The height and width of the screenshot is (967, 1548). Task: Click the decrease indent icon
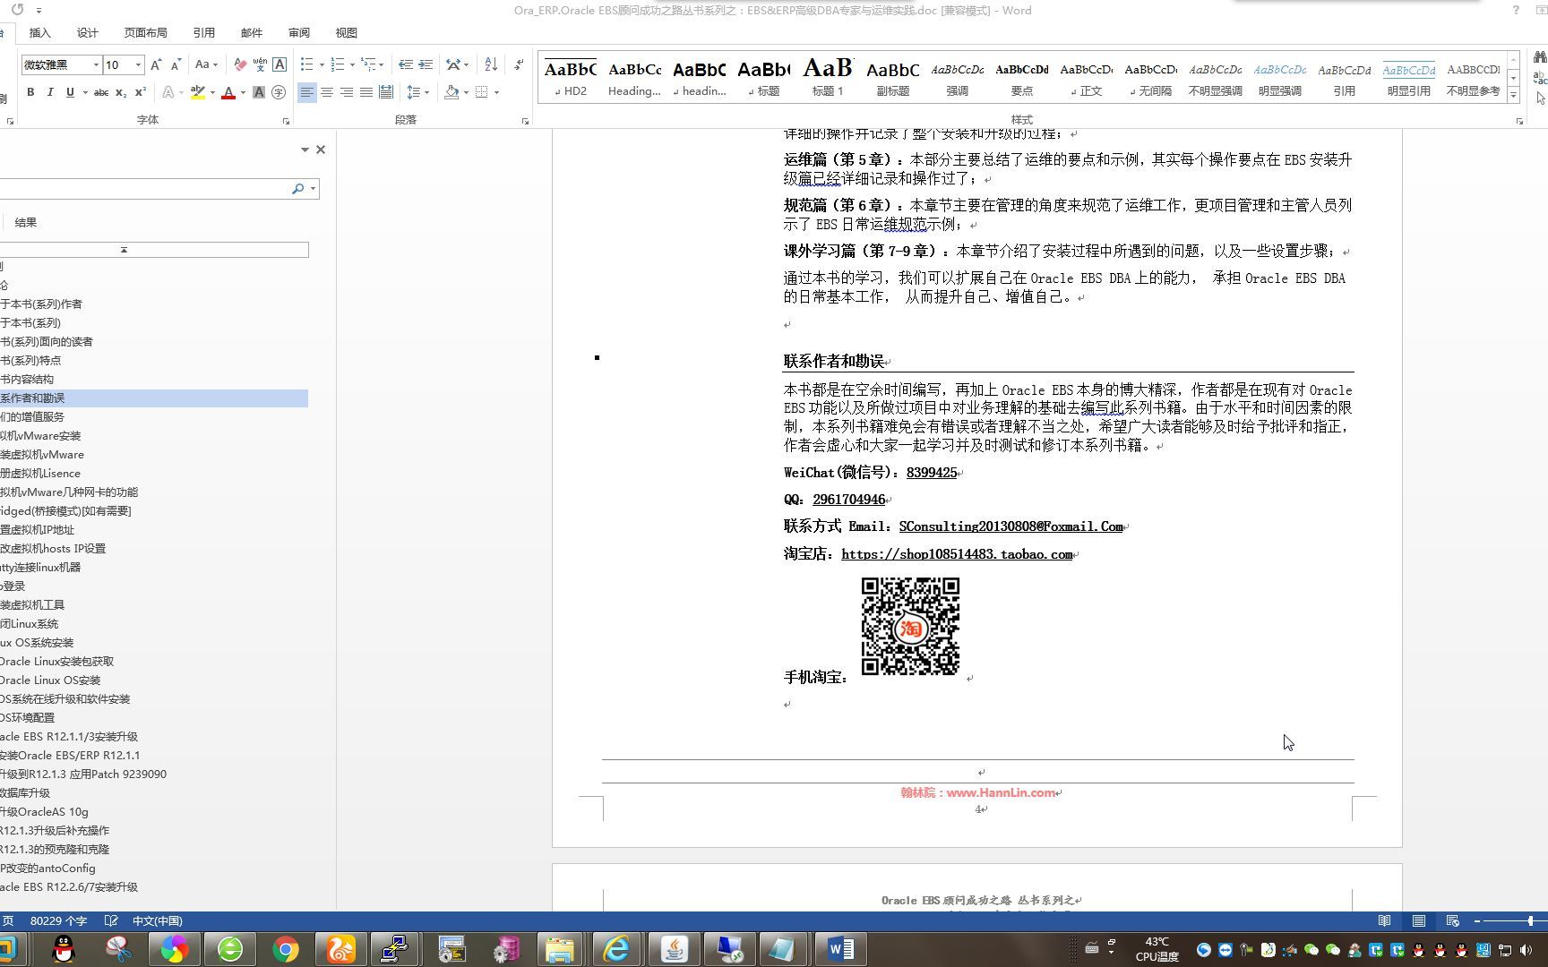(x=406, y=64)
